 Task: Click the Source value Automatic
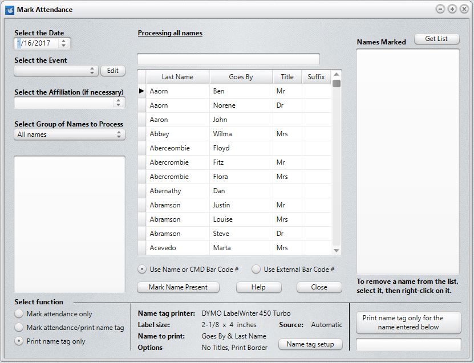326,325
